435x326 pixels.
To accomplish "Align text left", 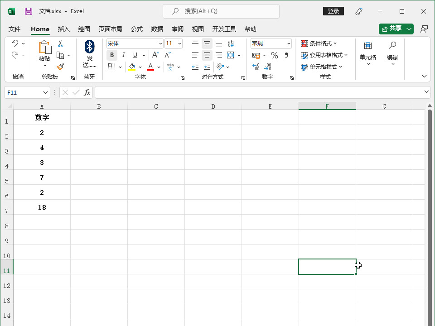I will (195, 55).
